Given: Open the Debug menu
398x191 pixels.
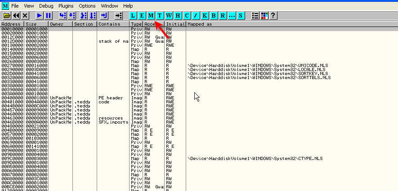Looking at the screenshot, I should [x=45, y=6].
